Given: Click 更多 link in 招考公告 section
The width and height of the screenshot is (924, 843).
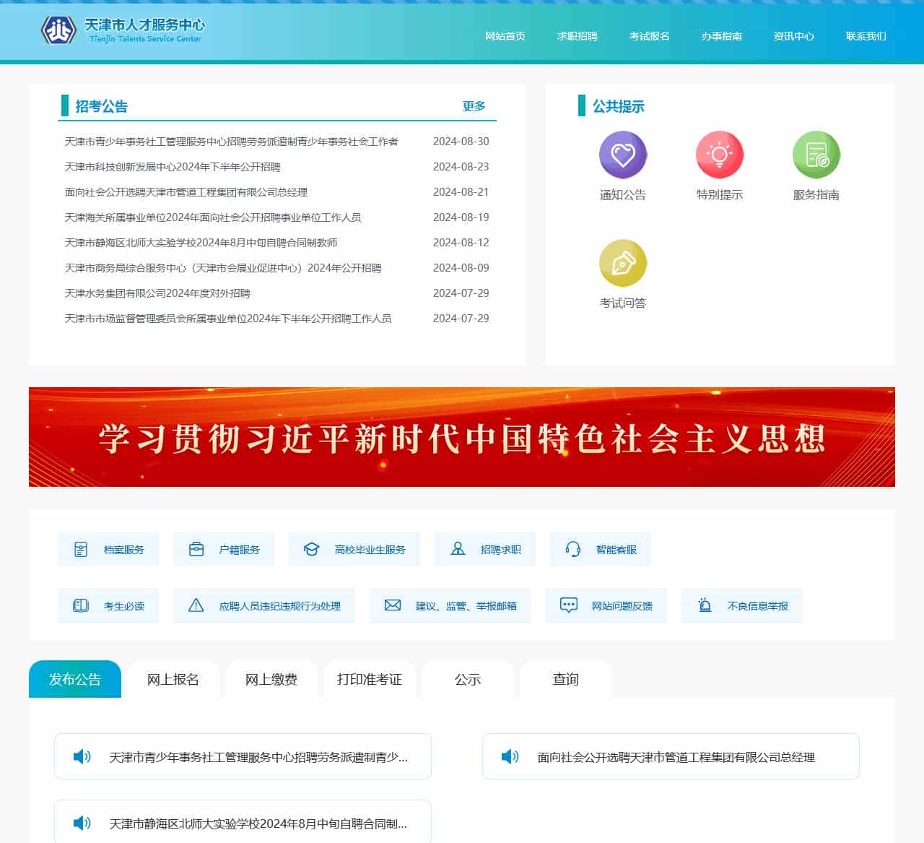Looking at the screenshot, I should tap(474, 106).
